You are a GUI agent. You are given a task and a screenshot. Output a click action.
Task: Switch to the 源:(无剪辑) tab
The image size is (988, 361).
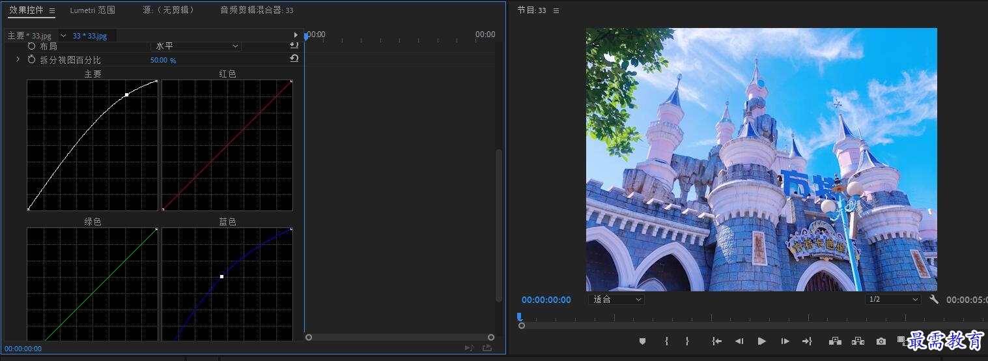pyautogui.click(x=168, y=10)
